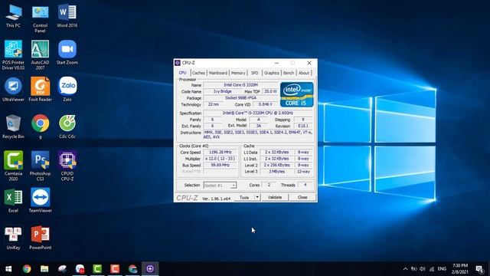Click the Tools button in CPU-Z
The image size is (490, 276).
244,198
